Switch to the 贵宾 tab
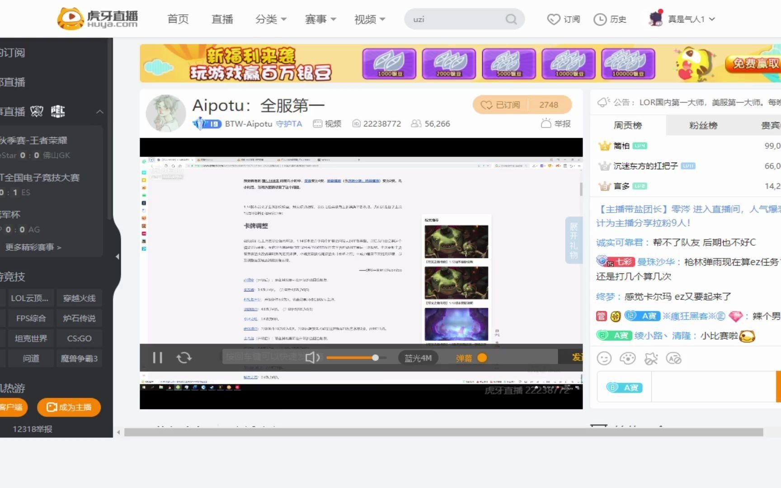This screenshot has width=781, height=488. [770, 125]
